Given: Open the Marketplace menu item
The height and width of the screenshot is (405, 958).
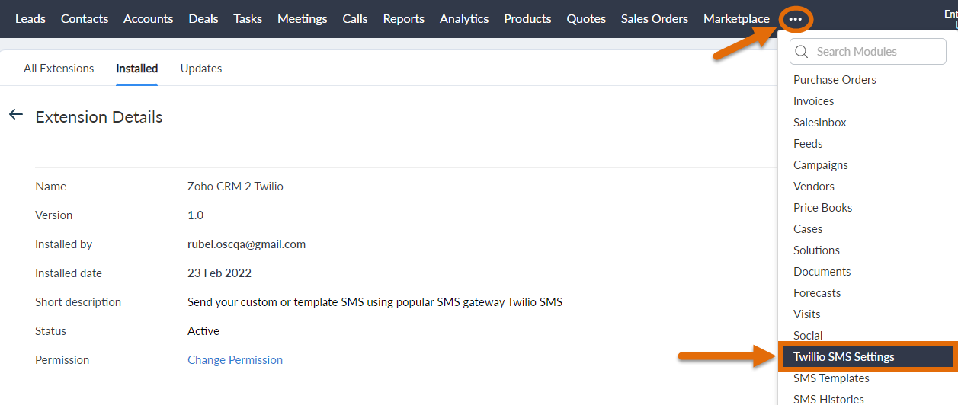Looking at the screenshot, I should [736, 19].
